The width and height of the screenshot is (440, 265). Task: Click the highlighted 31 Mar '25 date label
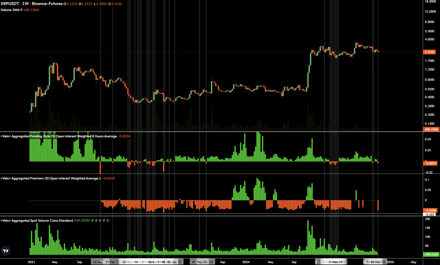pos(336,262)
